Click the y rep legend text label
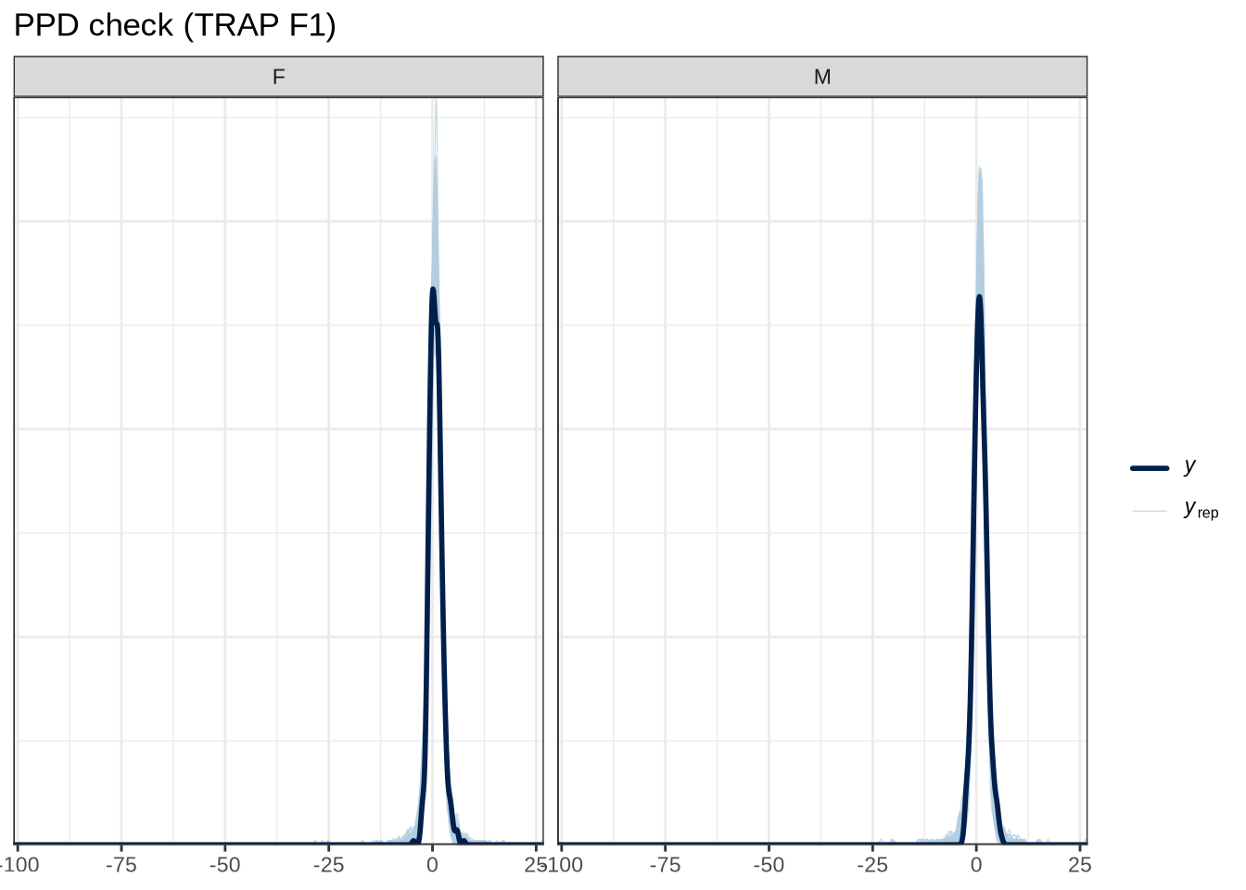The image size is (1246, 890). [x=1201, y=509]
